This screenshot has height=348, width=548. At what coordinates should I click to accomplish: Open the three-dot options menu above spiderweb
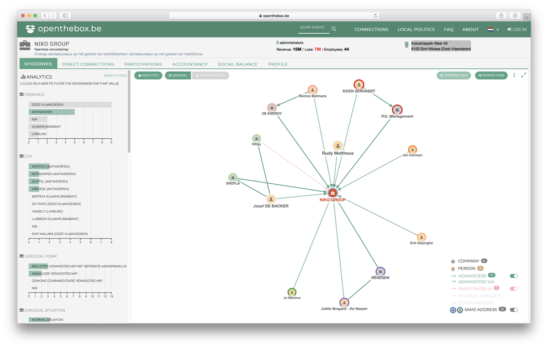pyautogui.click(x=514, y=75)
